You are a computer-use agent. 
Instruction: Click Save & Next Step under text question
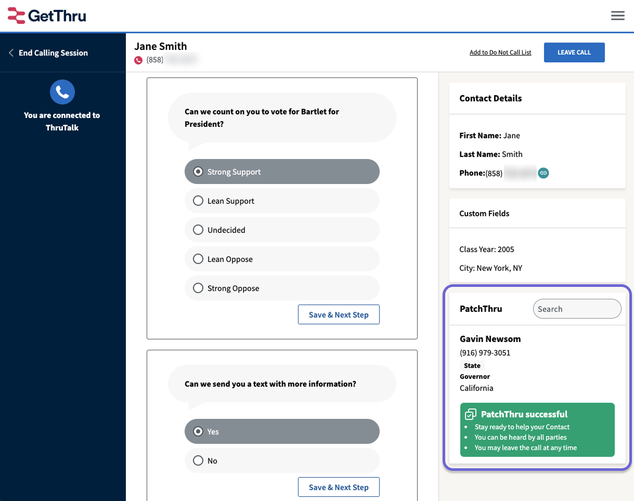[x=339, y=487]
